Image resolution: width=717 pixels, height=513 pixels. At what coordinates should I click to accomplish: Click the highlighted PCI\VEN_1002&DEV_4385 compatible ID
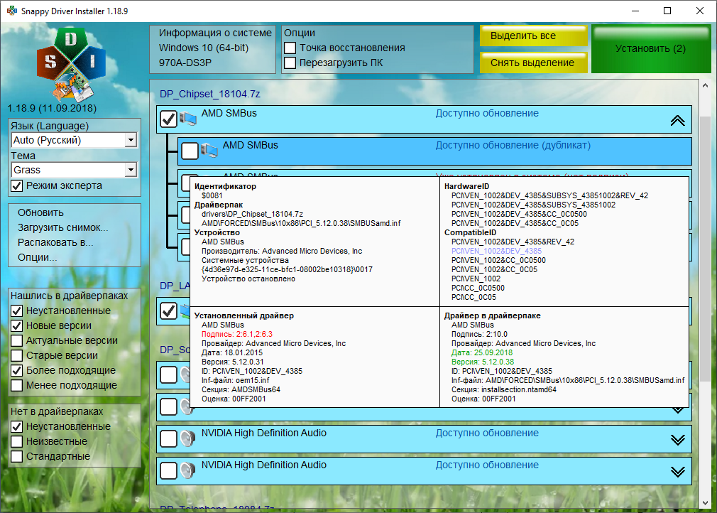pyautogui.click(x=496, y=251)
